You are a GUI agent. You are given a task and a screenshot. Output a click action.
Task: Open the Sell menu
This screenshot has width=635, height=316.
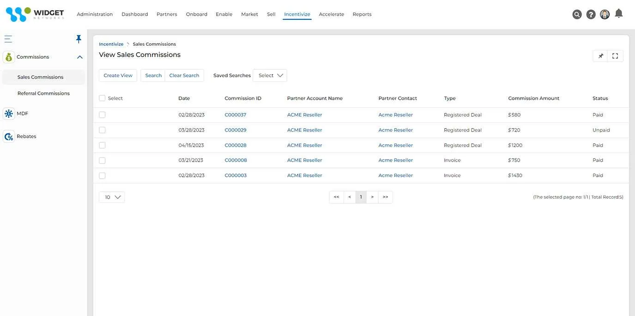(x=271, y=14)
